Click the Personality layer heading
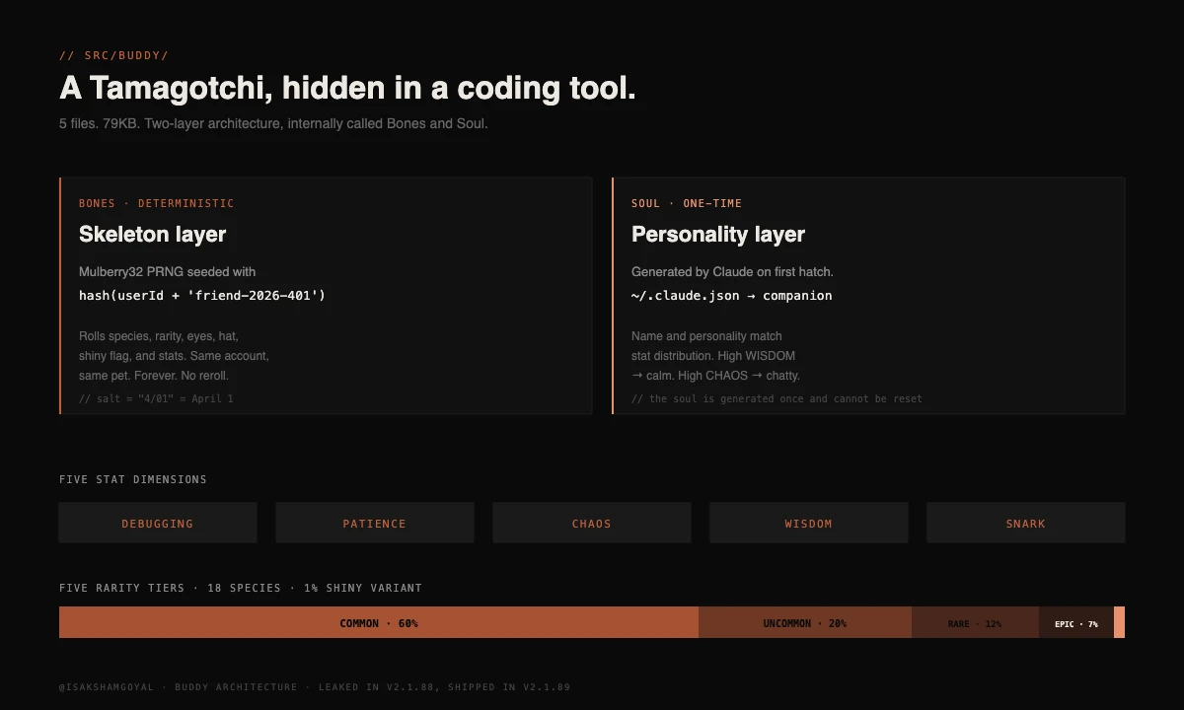 pos(717,235)
